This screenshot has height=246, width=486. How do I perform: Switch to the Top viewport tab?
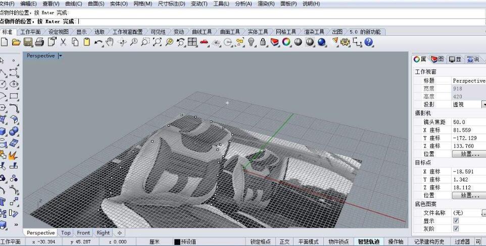pyautogui.click(x=66, y=233)
